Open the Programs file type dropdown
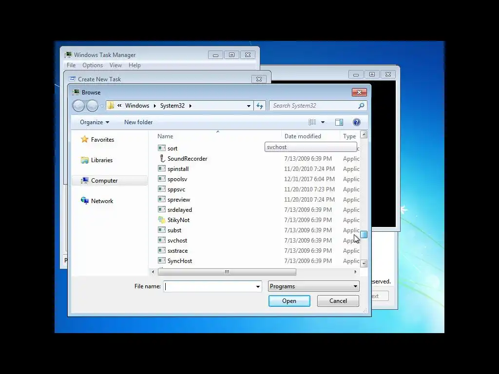 [x=313, y=286]
